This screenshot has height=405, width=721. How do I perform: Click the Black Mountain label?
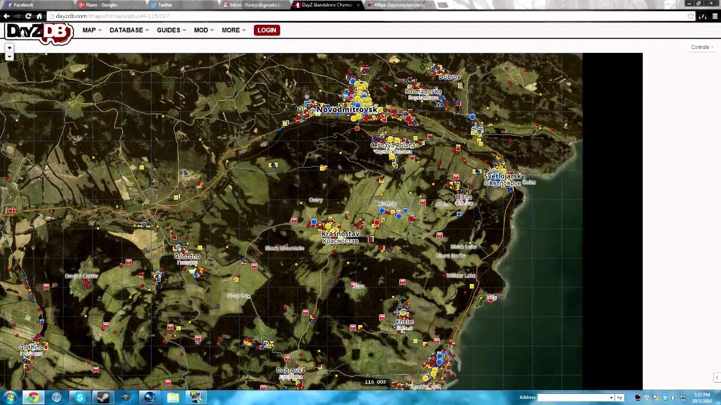[x=284, y=248]
